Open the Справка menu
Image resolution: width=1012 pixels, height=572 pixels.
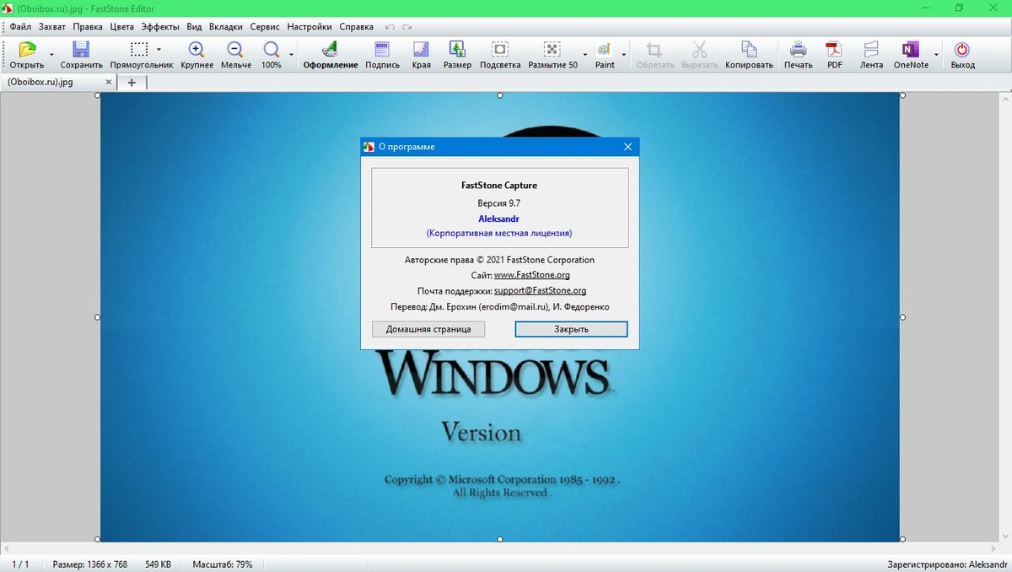point(356,27)
